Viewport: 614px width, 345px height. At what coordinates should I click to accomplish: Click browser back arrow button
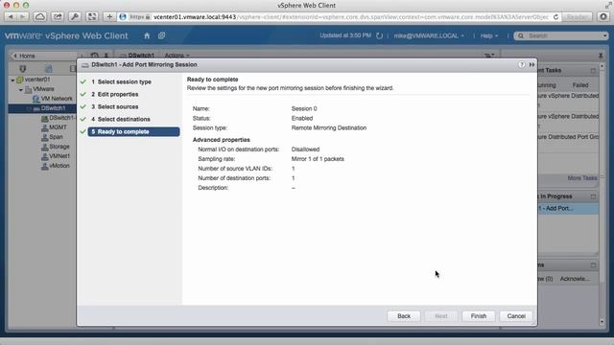pyautogui.click(x=11, y=17)
